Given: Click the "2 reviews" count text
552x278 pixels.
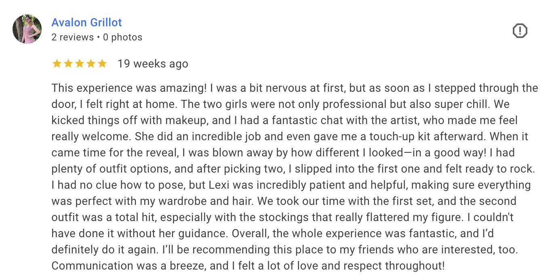Looking at the screenshot, I should click(73, 37).
